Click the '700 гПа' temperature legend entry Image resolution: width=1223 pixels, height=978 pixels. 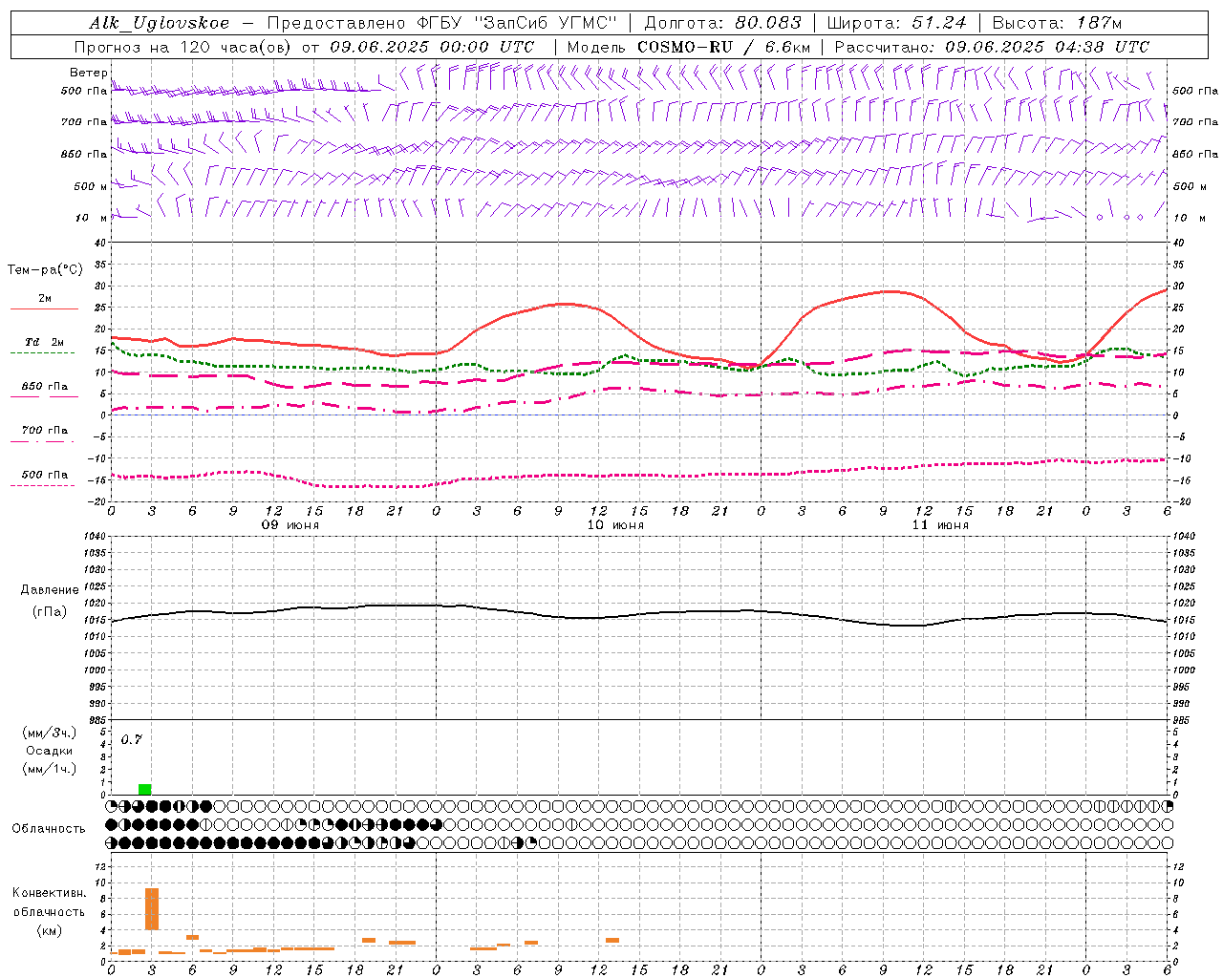click(x=45, y=430)
